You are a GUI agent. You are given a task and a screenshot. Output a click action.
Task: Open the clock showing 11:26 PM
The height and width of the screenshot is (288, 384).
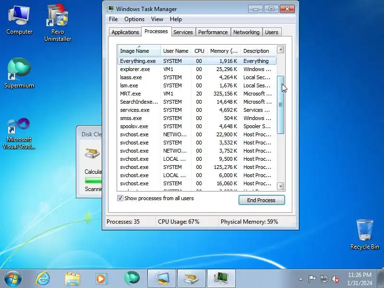pyautogui.click(x=360, y=279)
